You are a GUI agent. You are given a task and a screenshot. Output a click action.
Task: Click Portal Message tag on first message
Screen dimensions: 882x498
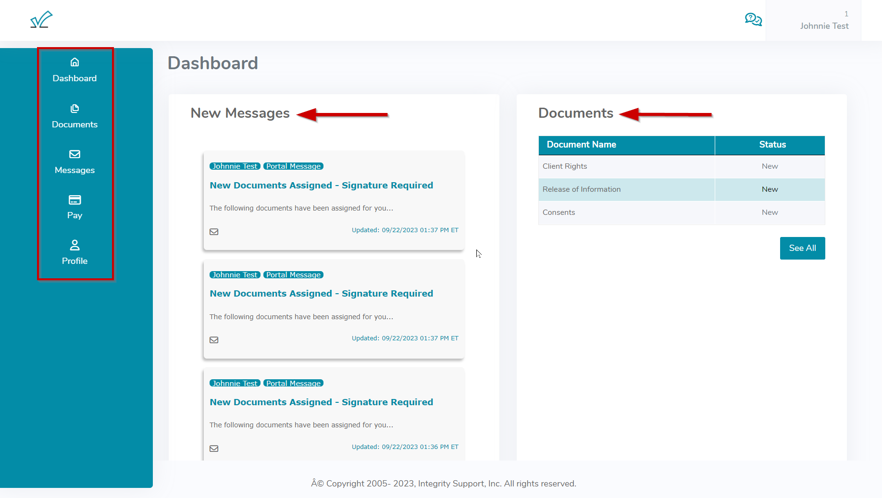point(293,166)
